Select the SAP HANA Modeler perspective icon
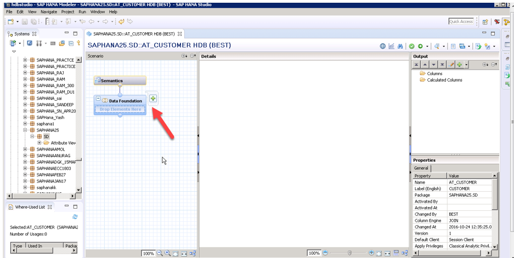 click(506, 22)
